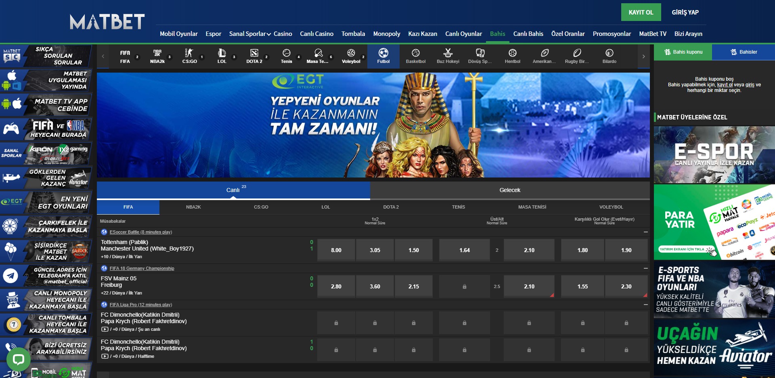The width and height of the screenshot is (775, 378).
Task: Switch to the Gelecek tab
Action: coord(509,190)
